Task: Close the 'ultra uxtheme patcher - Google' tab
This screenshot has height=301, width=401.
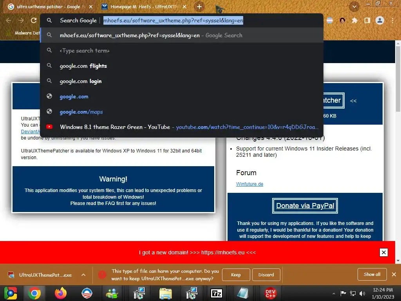Action: click(91, 7)
